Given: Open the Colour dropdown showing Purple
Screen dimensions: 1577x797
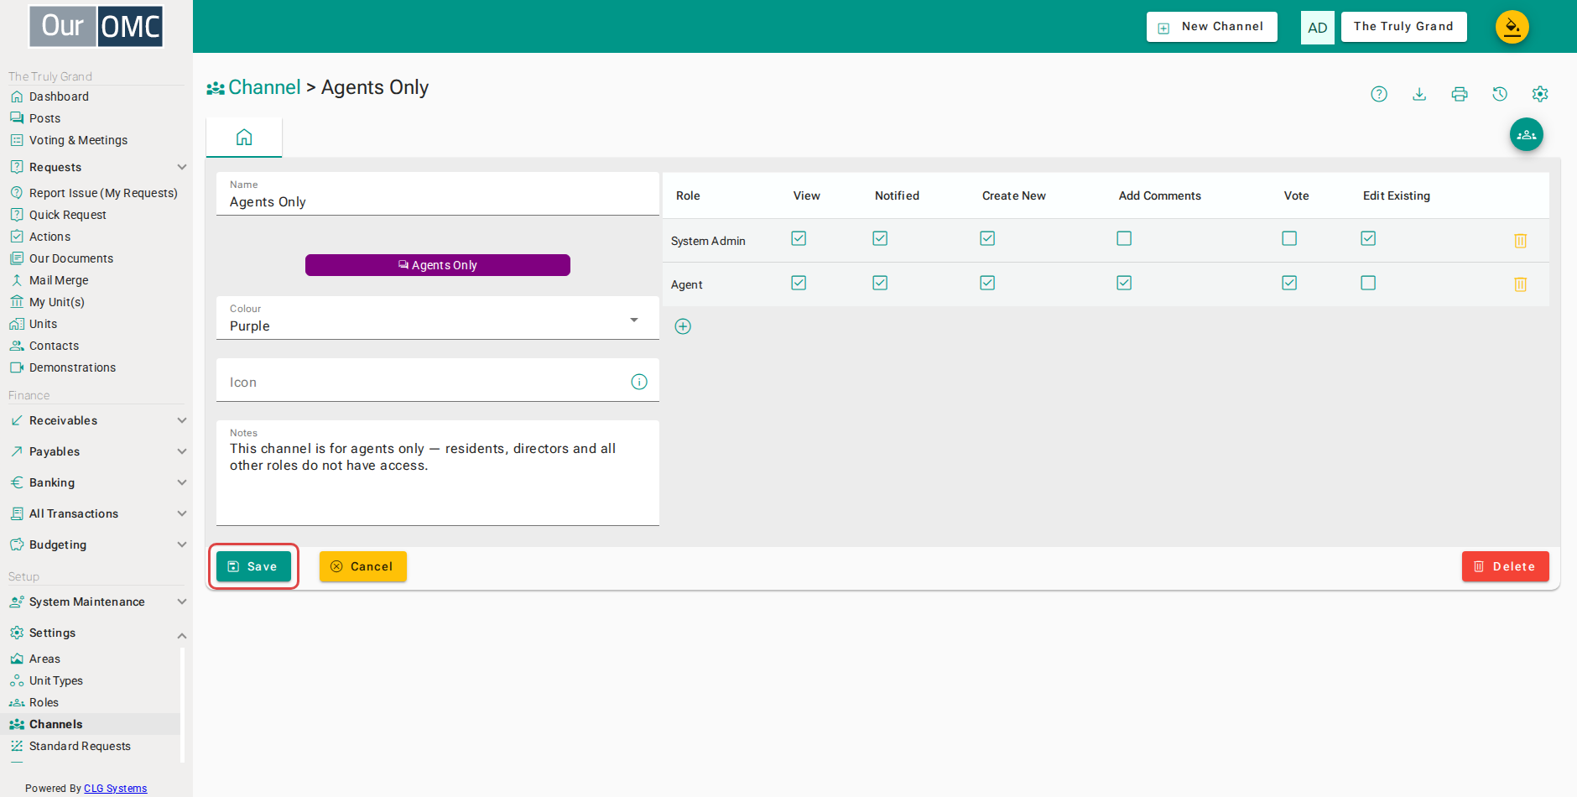Looking at the screenshot, I should pos(438,318).
